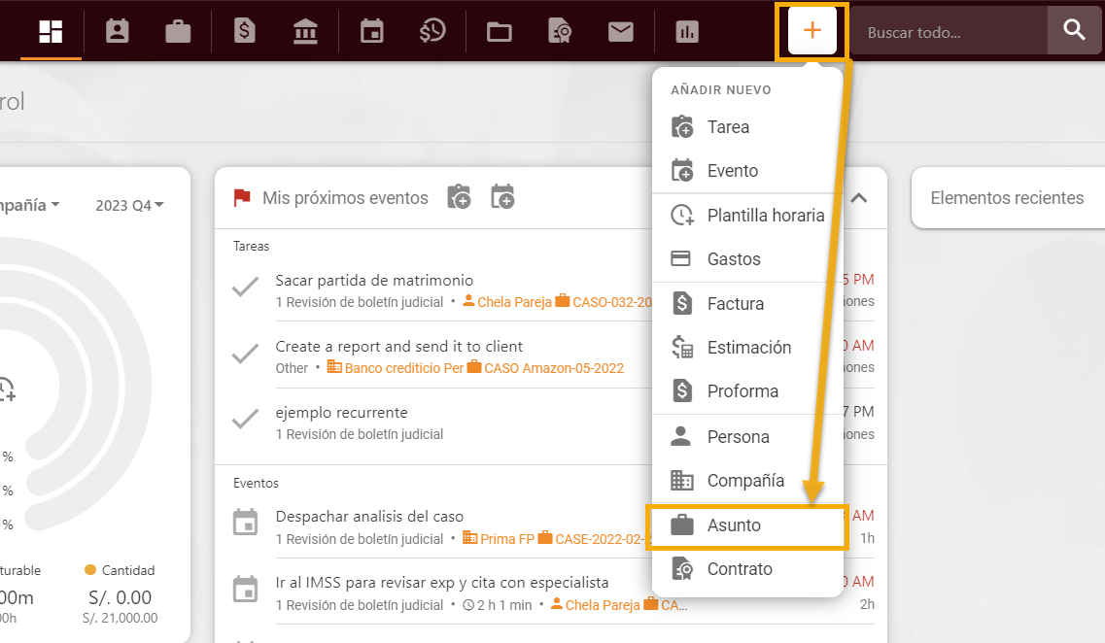Click the add event icon beside Mis próximos eventos
The height and width of the screenshot is (643, 1105).
502,197
